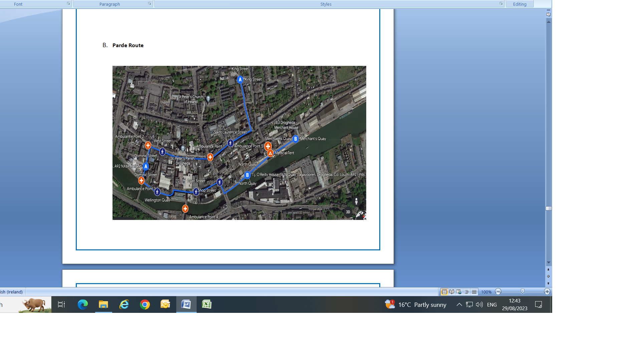
Task: Switch to Draft view
Action: click(474, 292)
